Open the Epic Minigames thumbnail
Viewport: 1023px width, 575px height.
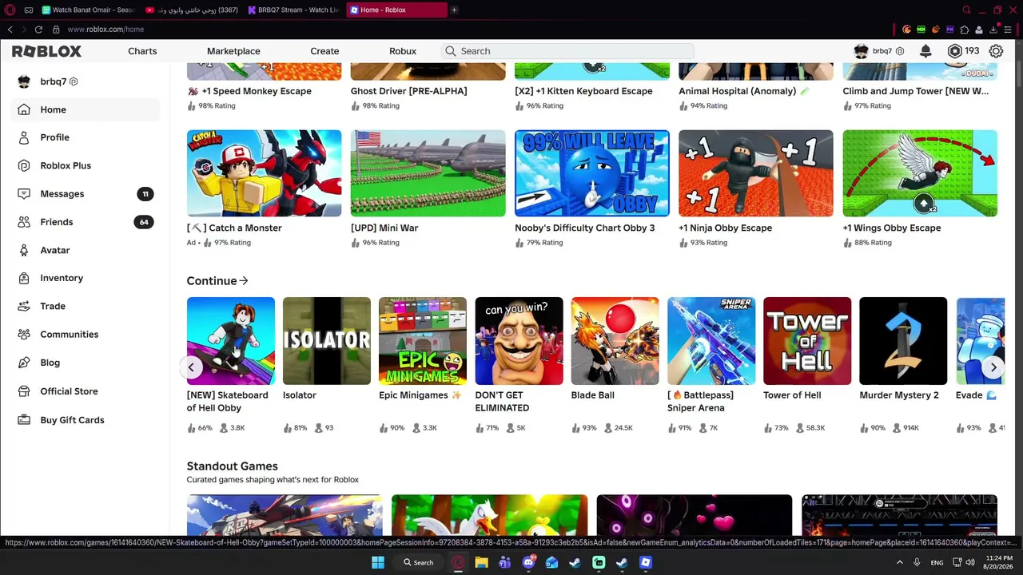point(423,341)
